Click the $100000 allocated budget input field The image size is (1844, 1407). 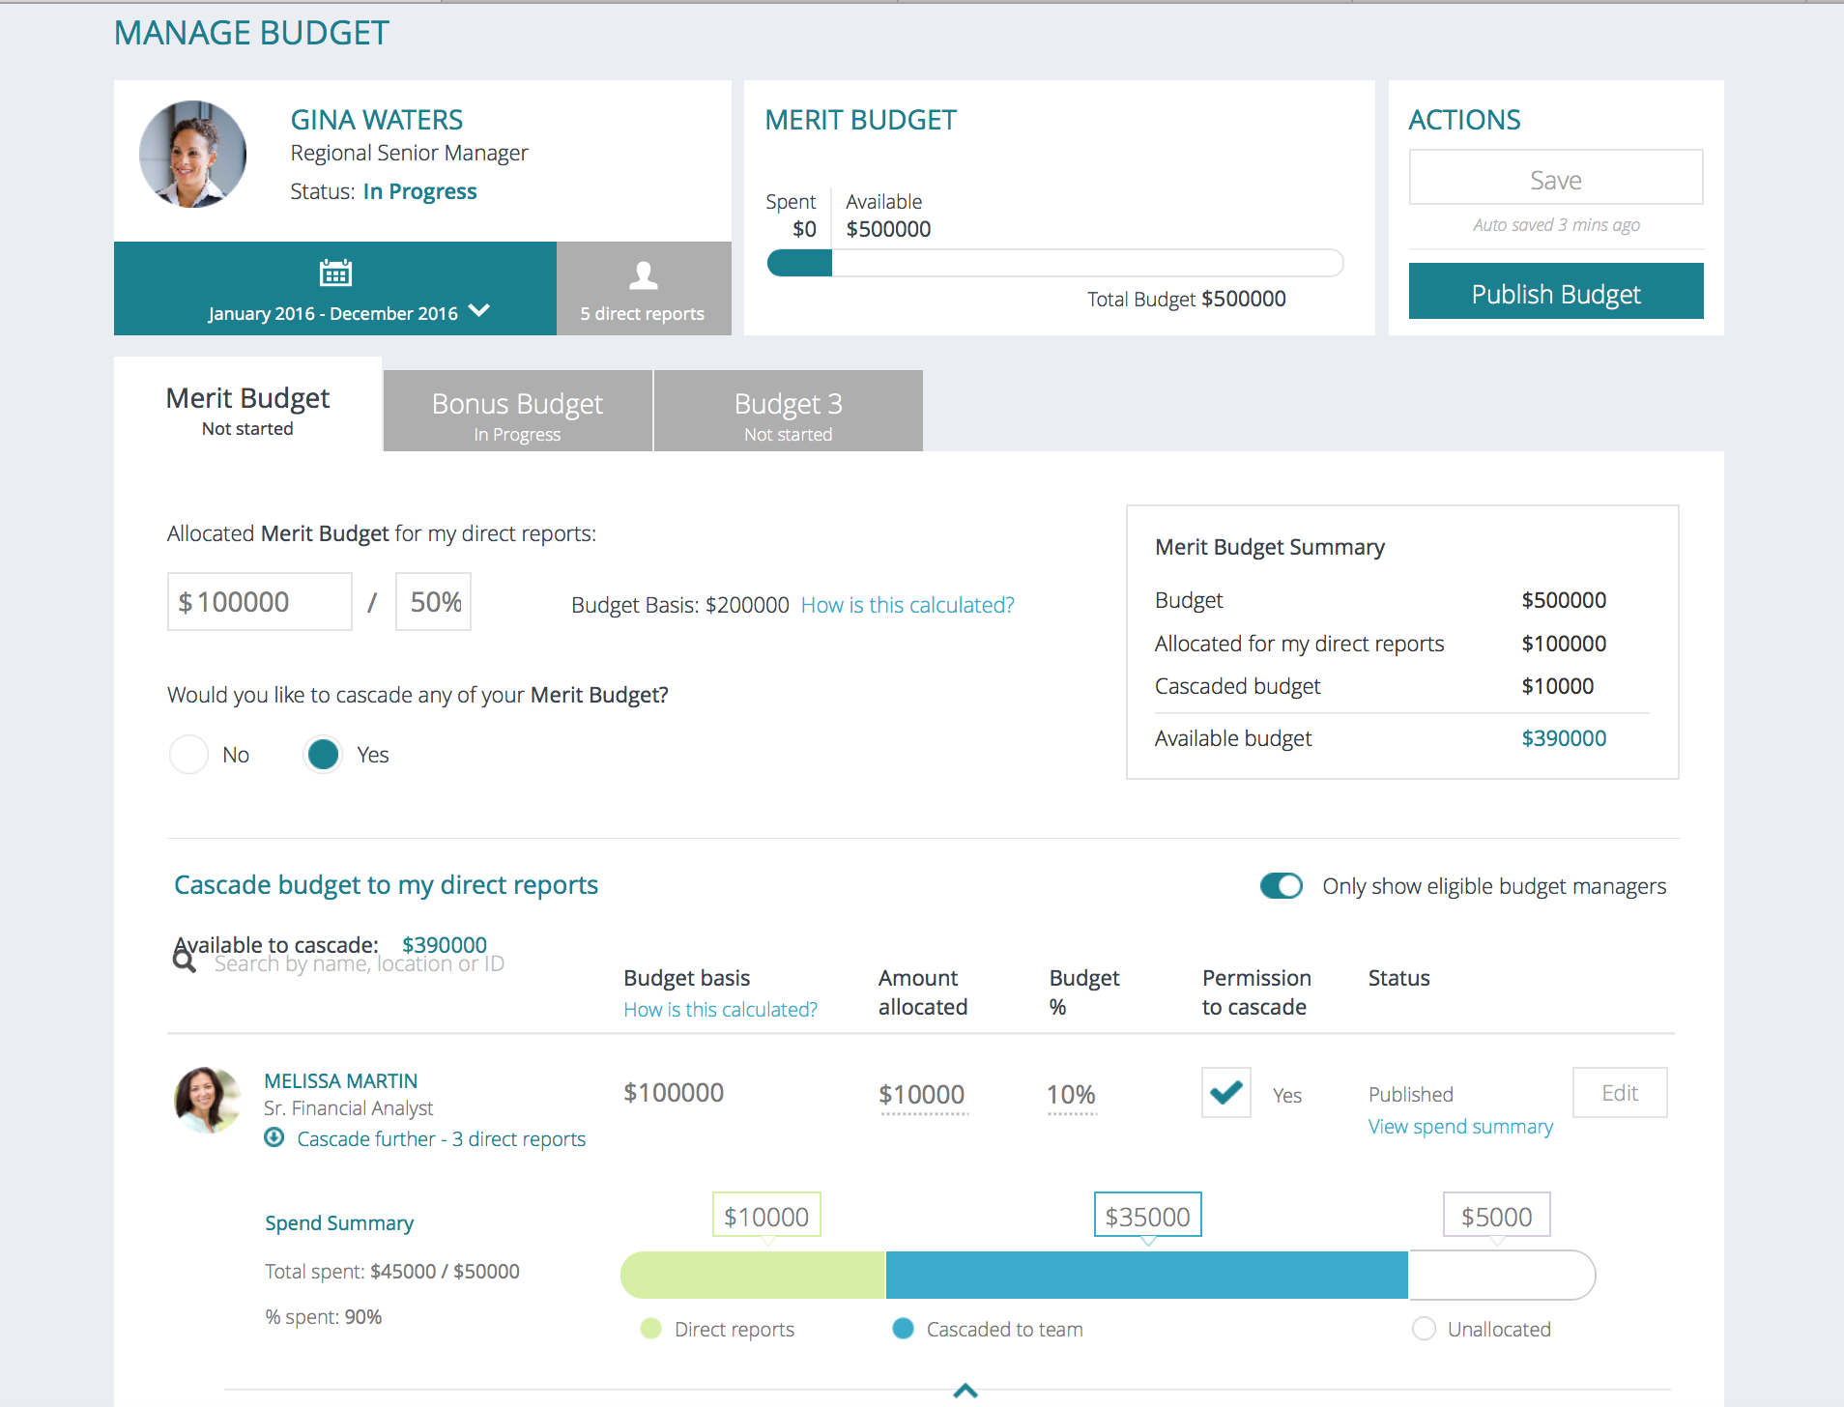point(259,600)
